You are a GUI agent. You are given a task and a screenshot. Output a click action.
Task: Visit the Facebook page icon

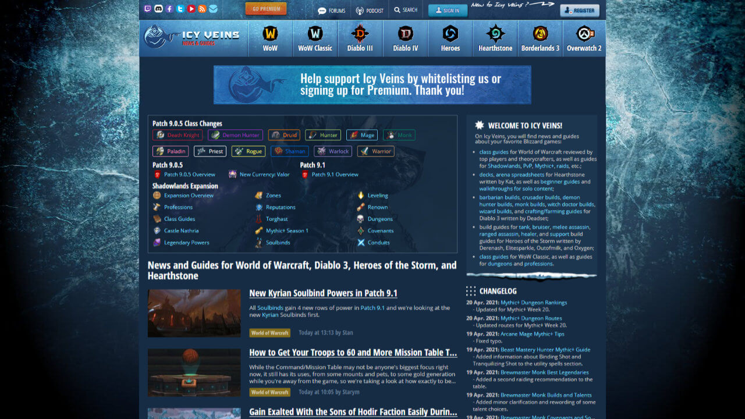169,9
